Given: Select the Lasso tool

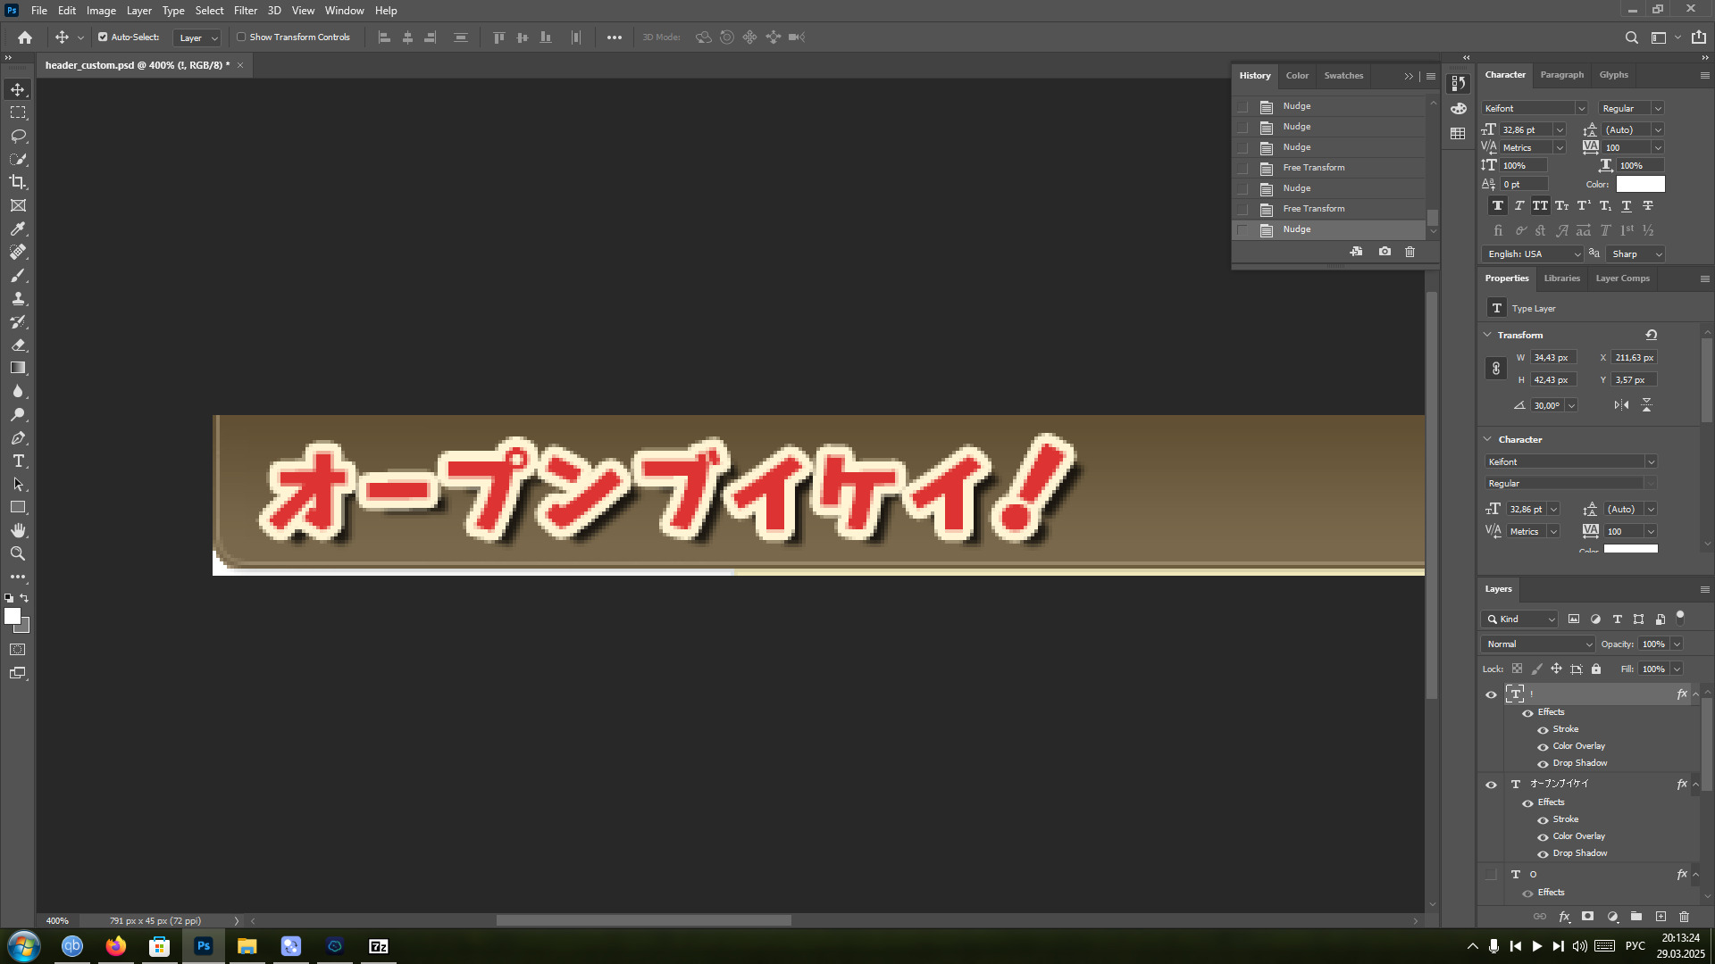Looking at the screenshot, I should 18,136.
